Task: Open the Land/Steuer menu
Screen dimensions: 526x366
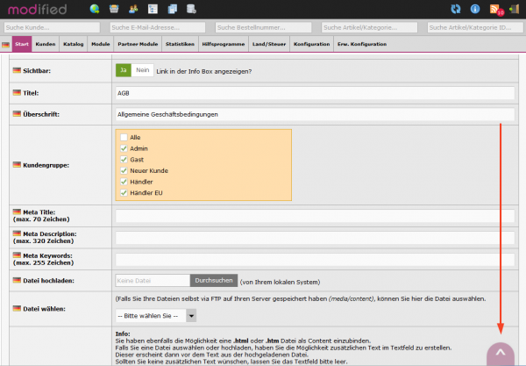Action: point(269,44)
